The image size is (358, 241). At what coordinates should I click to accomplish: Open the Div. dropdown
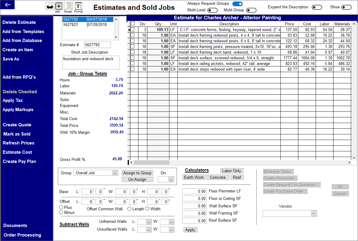coord(166,179)
